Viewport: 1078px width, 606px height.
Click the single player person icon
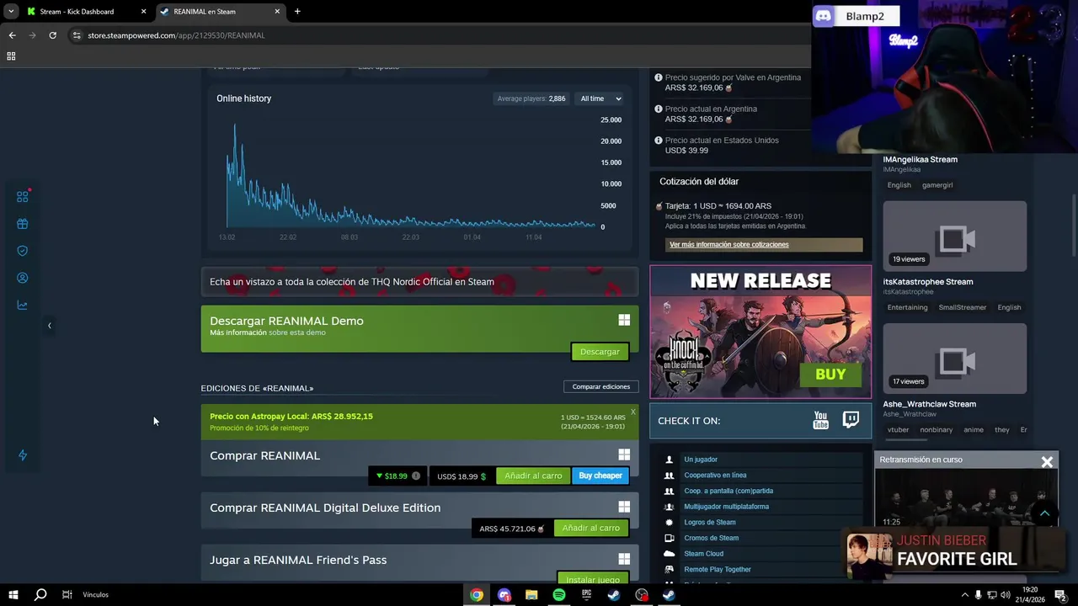[670, 460]
